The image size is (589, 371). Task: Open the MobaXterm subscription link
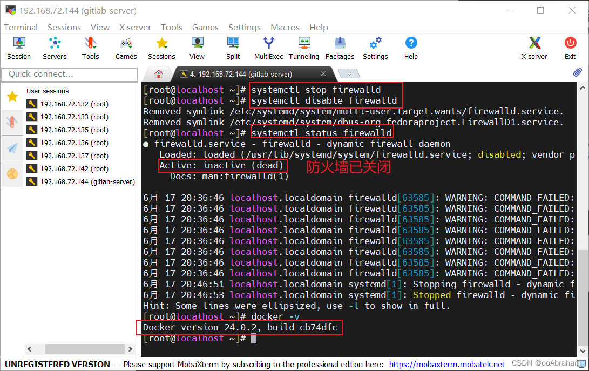coord(446,364)
